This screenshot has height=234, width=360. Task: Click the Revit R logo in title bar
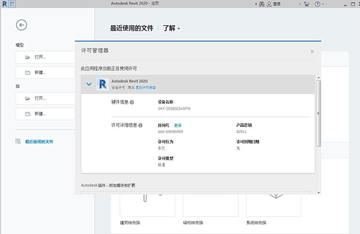pos(5,4)
